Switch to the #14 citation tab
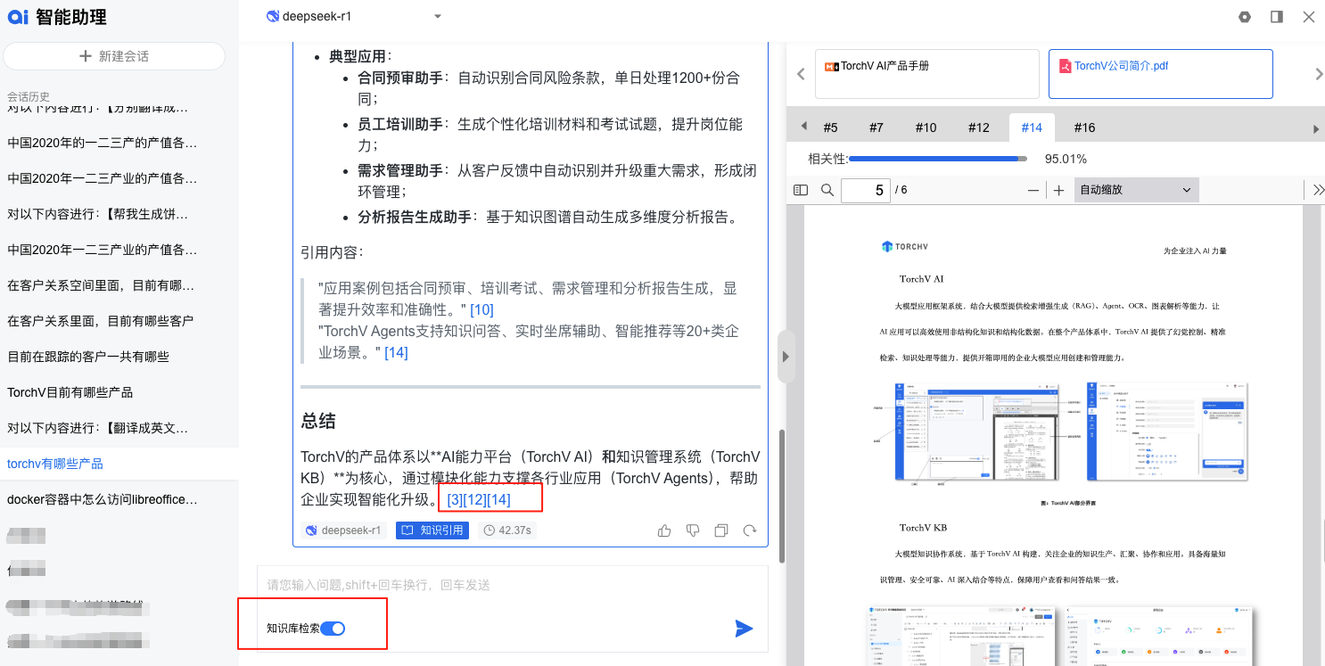The width and height of the screenshot is (1325, 666). click(x=1032, y=127)
